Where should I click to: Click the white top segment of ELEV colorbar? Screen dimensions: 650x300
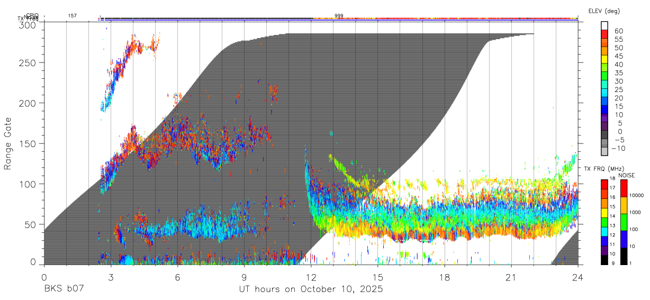tap(604, 26)
